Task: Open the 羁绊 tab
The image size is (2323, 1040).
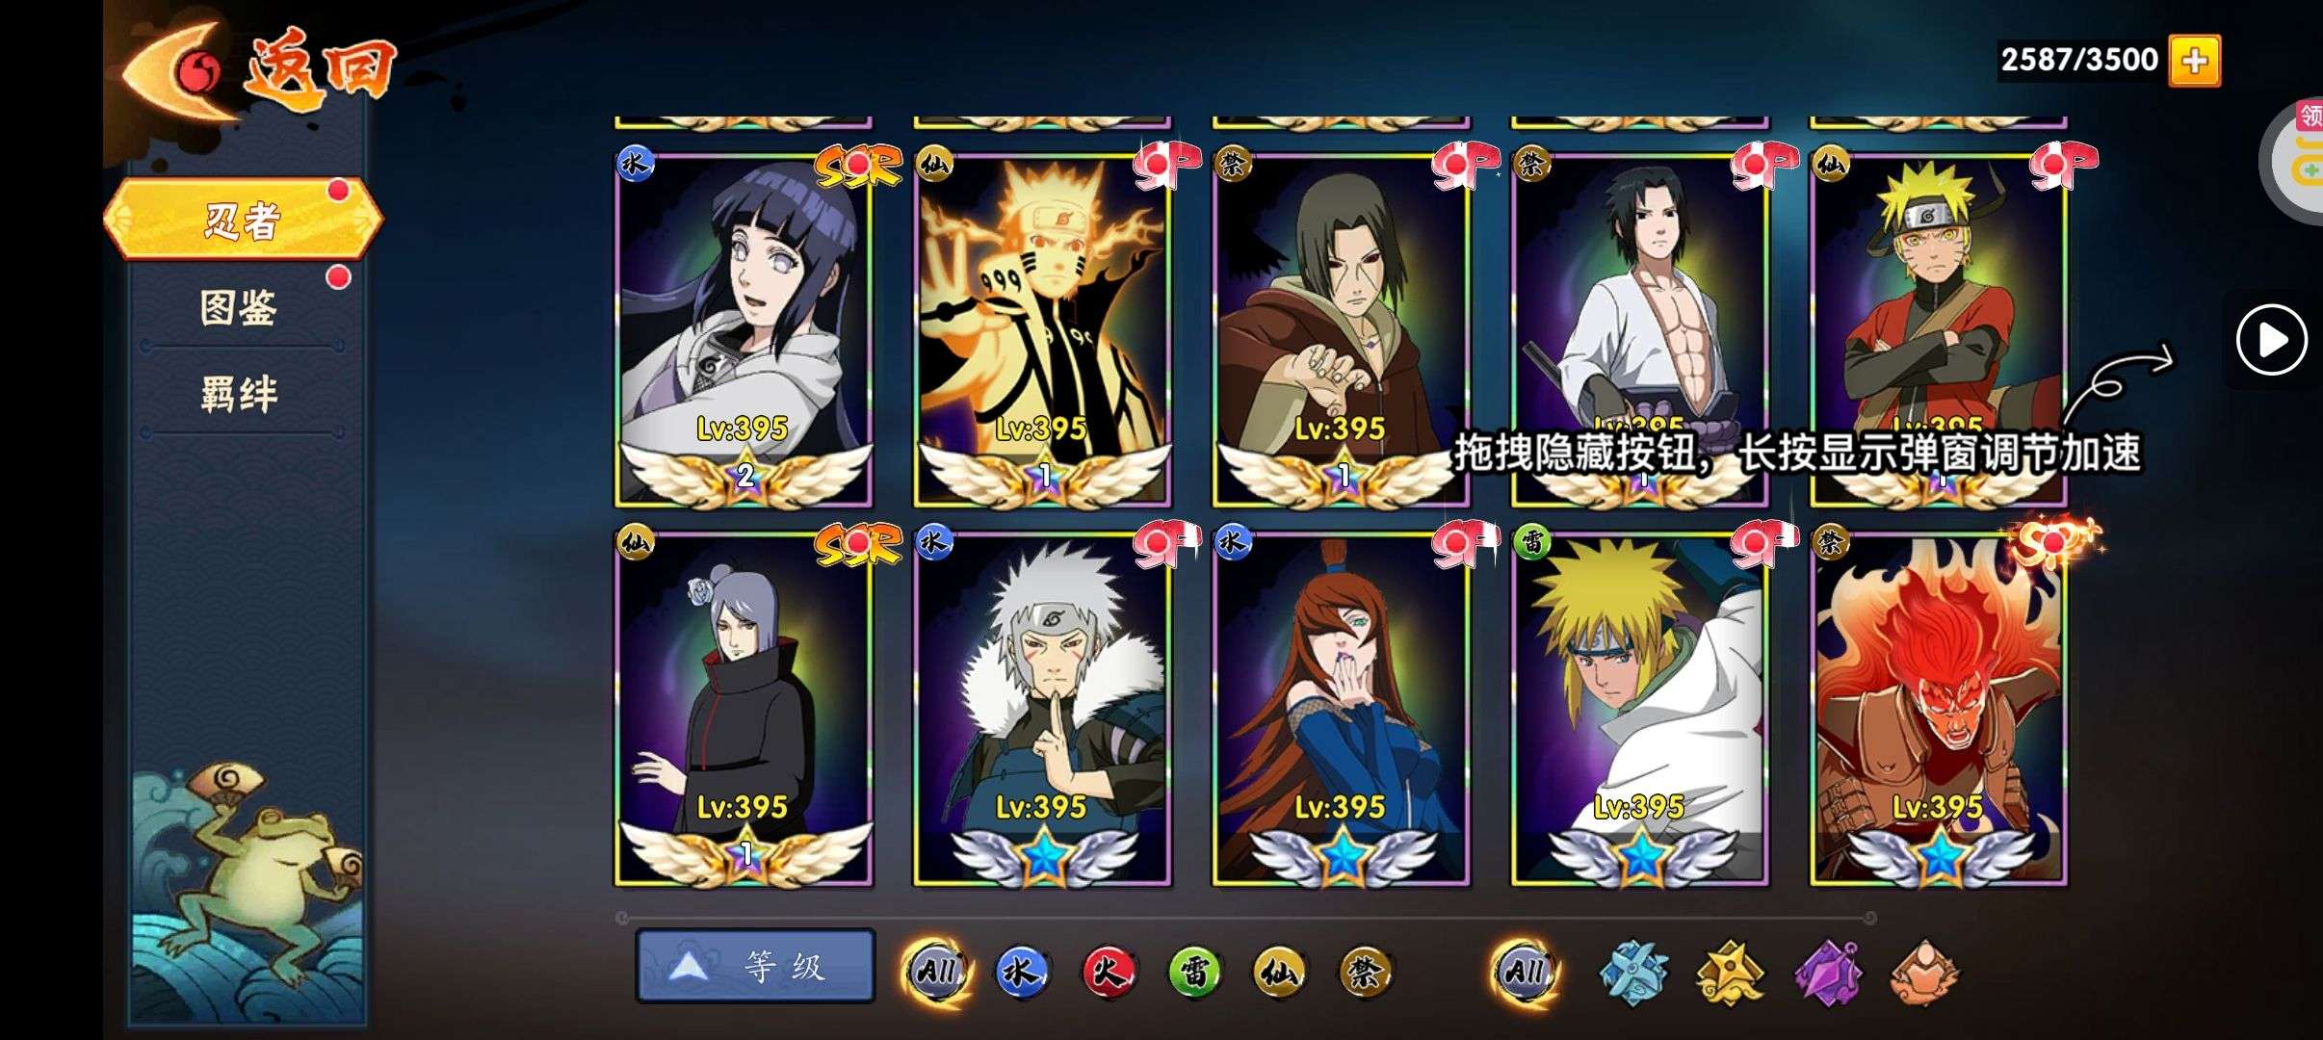Action: [239, 394]
